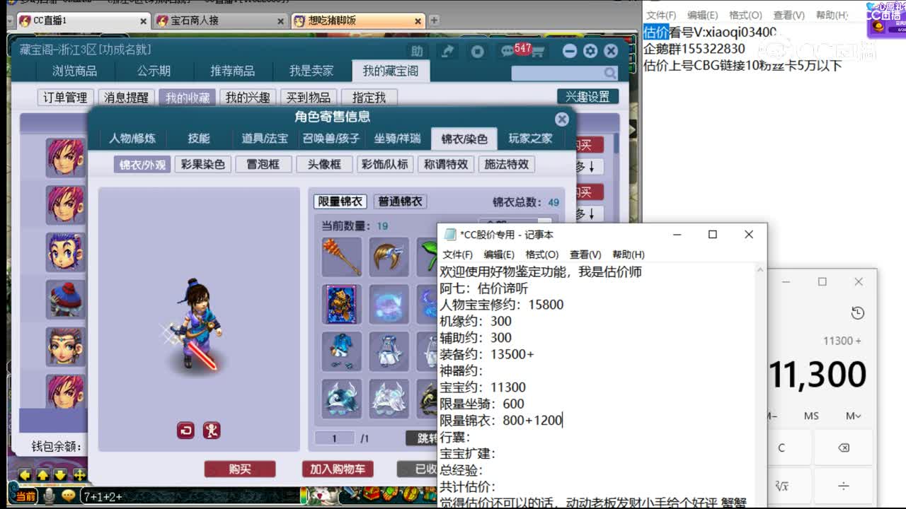Click the red 购买 button
906x509 pixels.
click(x=240, y=469)
